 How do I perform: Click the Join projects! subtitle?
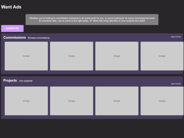26,81
